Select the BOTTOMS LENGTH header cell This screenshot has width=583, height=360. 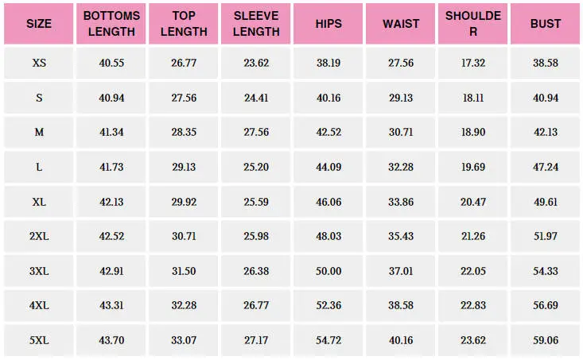111,24
